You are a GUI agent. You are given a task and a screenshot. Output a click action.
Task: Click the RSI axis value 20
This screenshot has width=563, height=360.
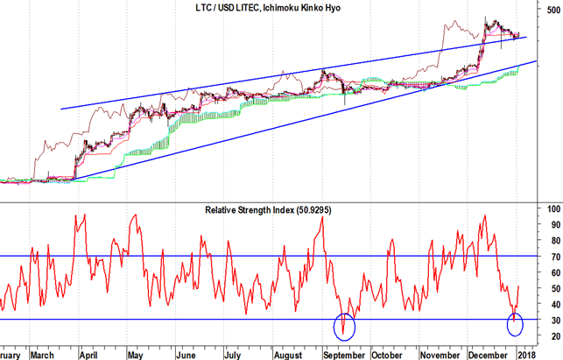click(x=555, y=336)
